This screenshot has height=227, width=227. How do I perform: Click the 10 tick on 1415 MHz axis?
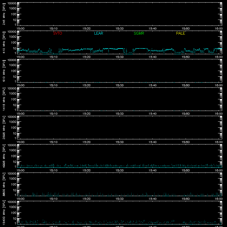coord(14,105)
